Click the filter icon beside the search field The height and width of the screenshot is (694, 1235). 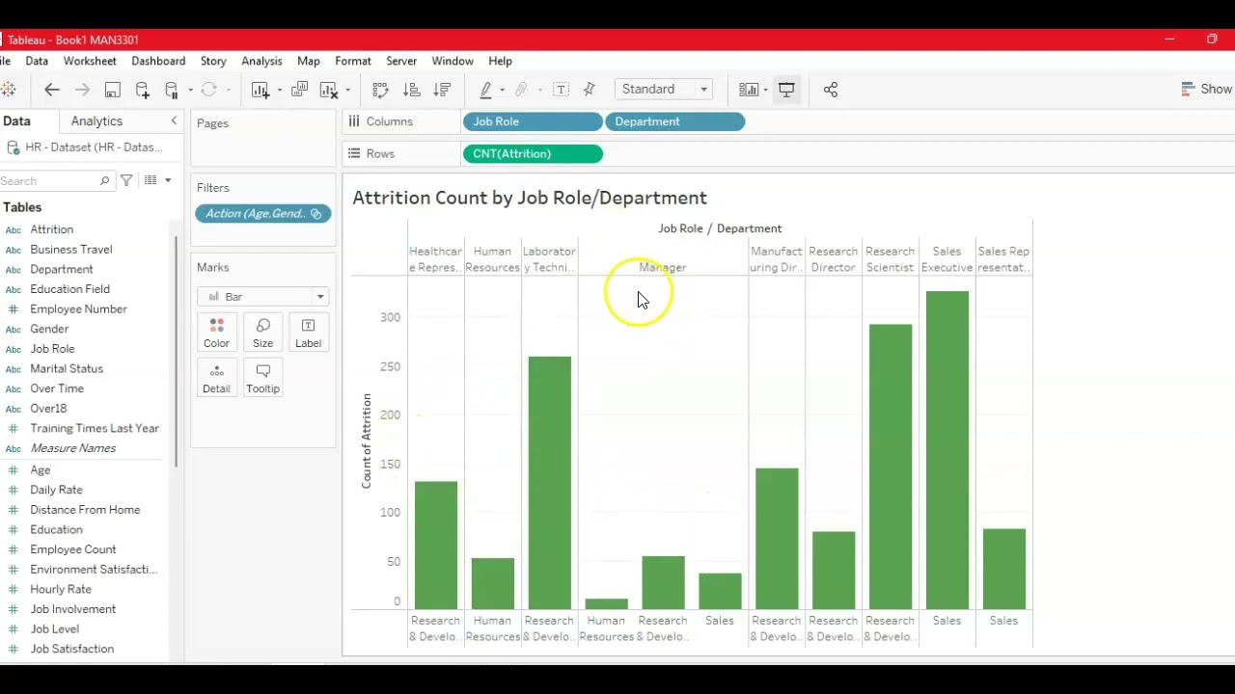[126, 180]
